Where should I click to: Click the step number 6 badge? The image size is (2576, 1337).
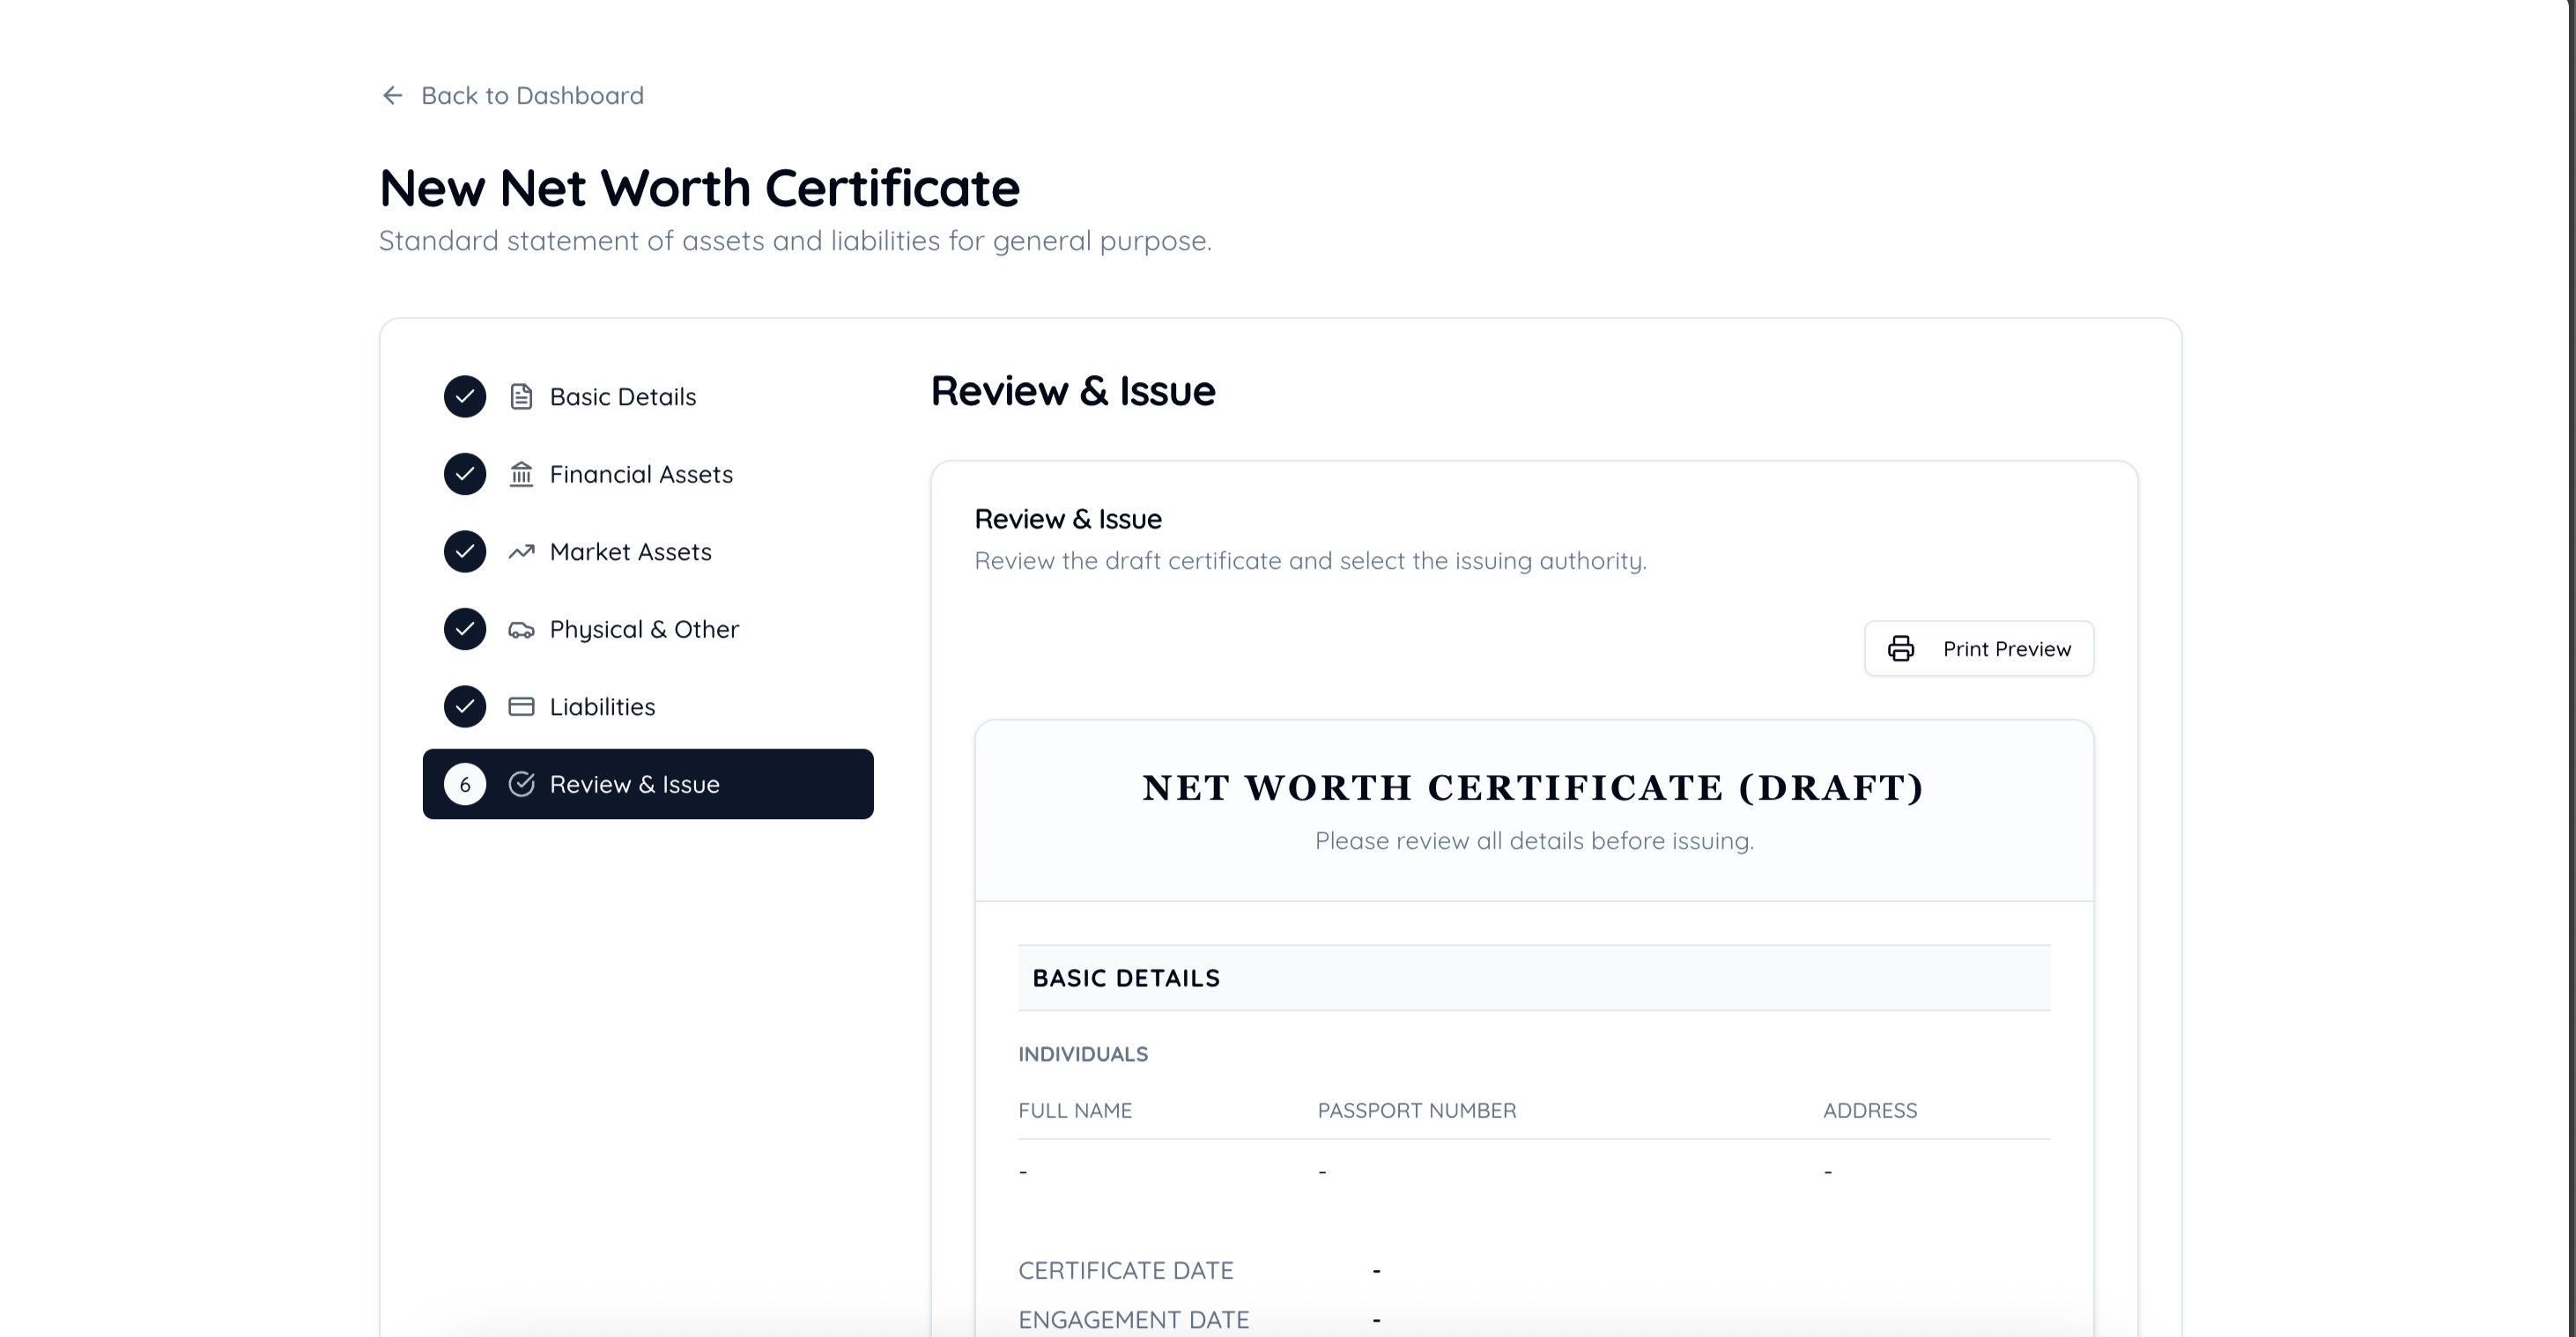pos(464,784)
